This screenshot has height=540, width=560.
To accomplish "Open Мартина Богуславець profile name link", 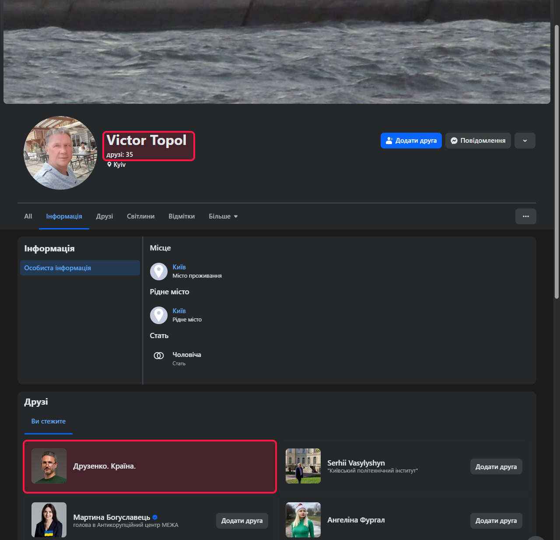I will (x=112, y=517).
